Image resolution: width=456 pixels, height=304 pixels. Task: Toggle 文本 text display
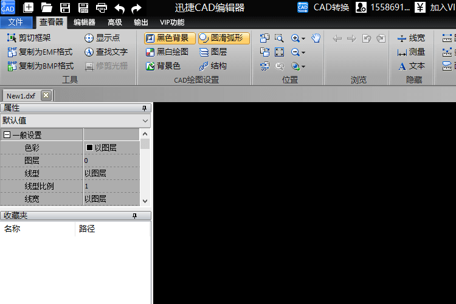(x=411, y=66)
